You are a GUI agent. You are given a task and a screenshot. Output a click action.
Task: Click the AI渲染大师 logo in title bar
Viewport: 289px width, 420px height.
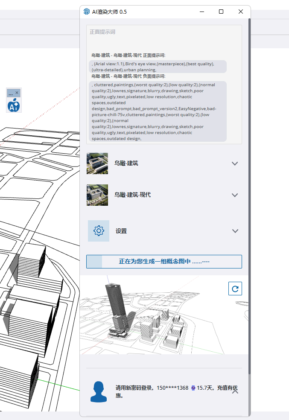87,12
